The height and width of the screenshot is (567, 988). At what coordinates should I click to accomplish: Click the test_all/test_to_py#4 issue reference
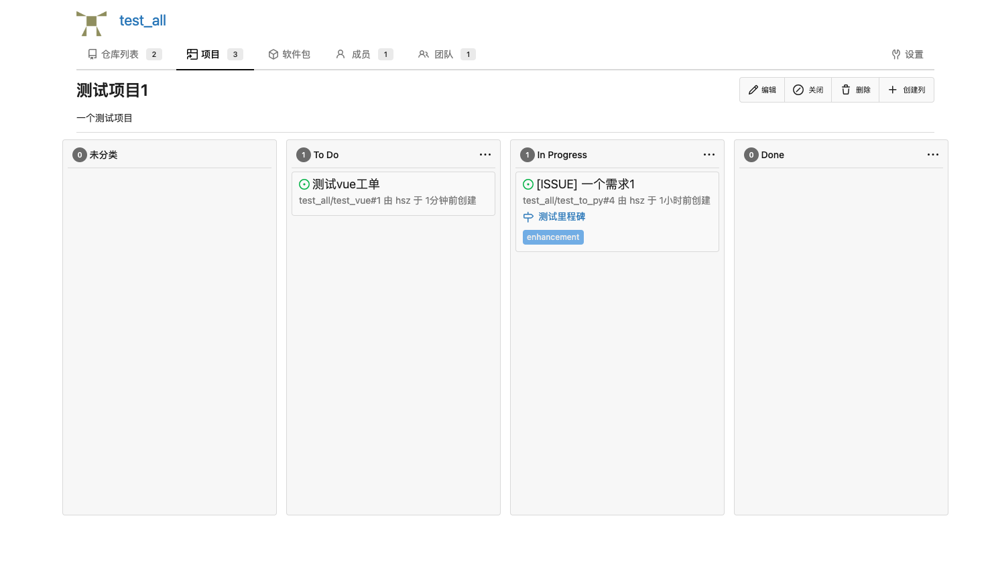pos(568,200)
